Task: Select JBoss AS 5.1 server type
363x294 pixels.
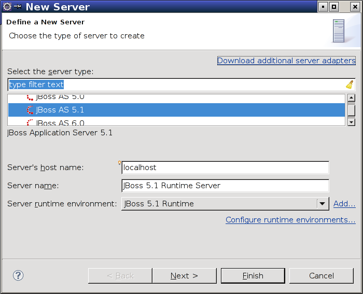Action: point(176,110)
